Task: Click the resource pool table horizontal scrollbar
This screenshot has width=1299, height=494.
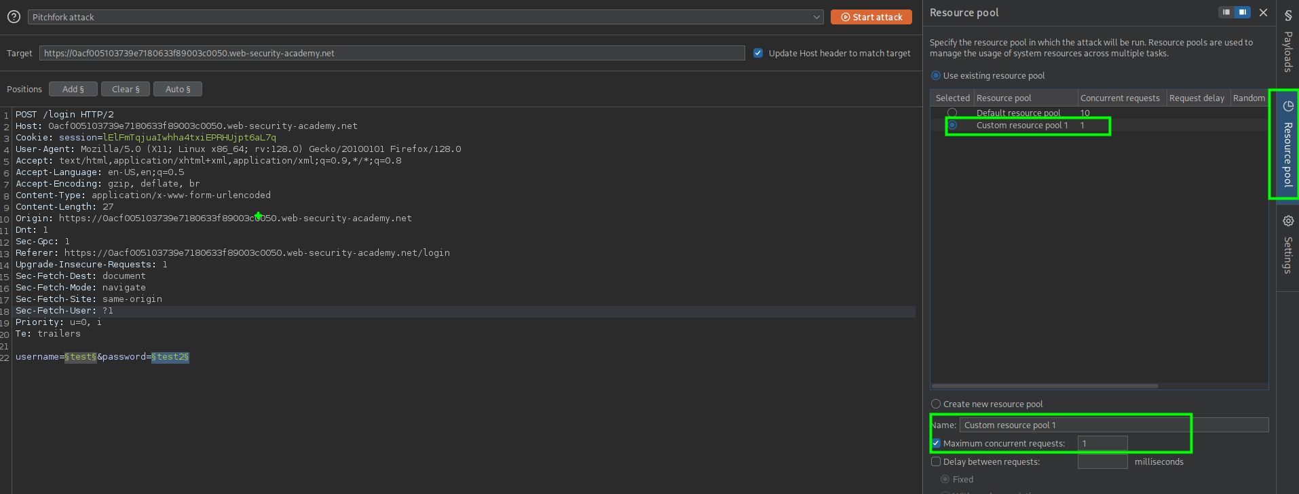Action: [x=1045, y=386]
